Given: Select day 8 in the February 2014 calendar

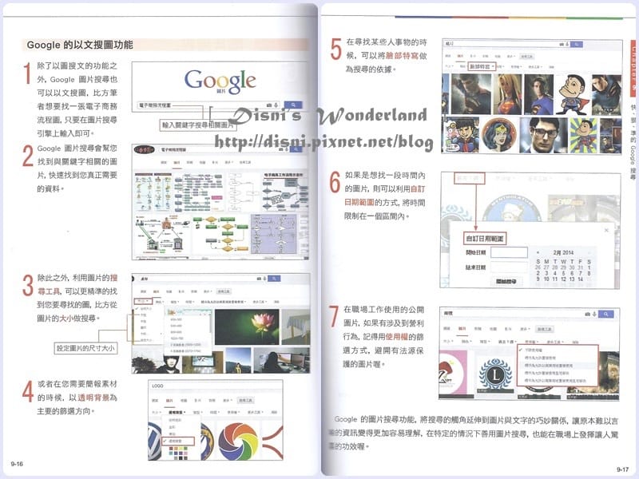Looking at the screenshot, I should [x=589, y=273].
